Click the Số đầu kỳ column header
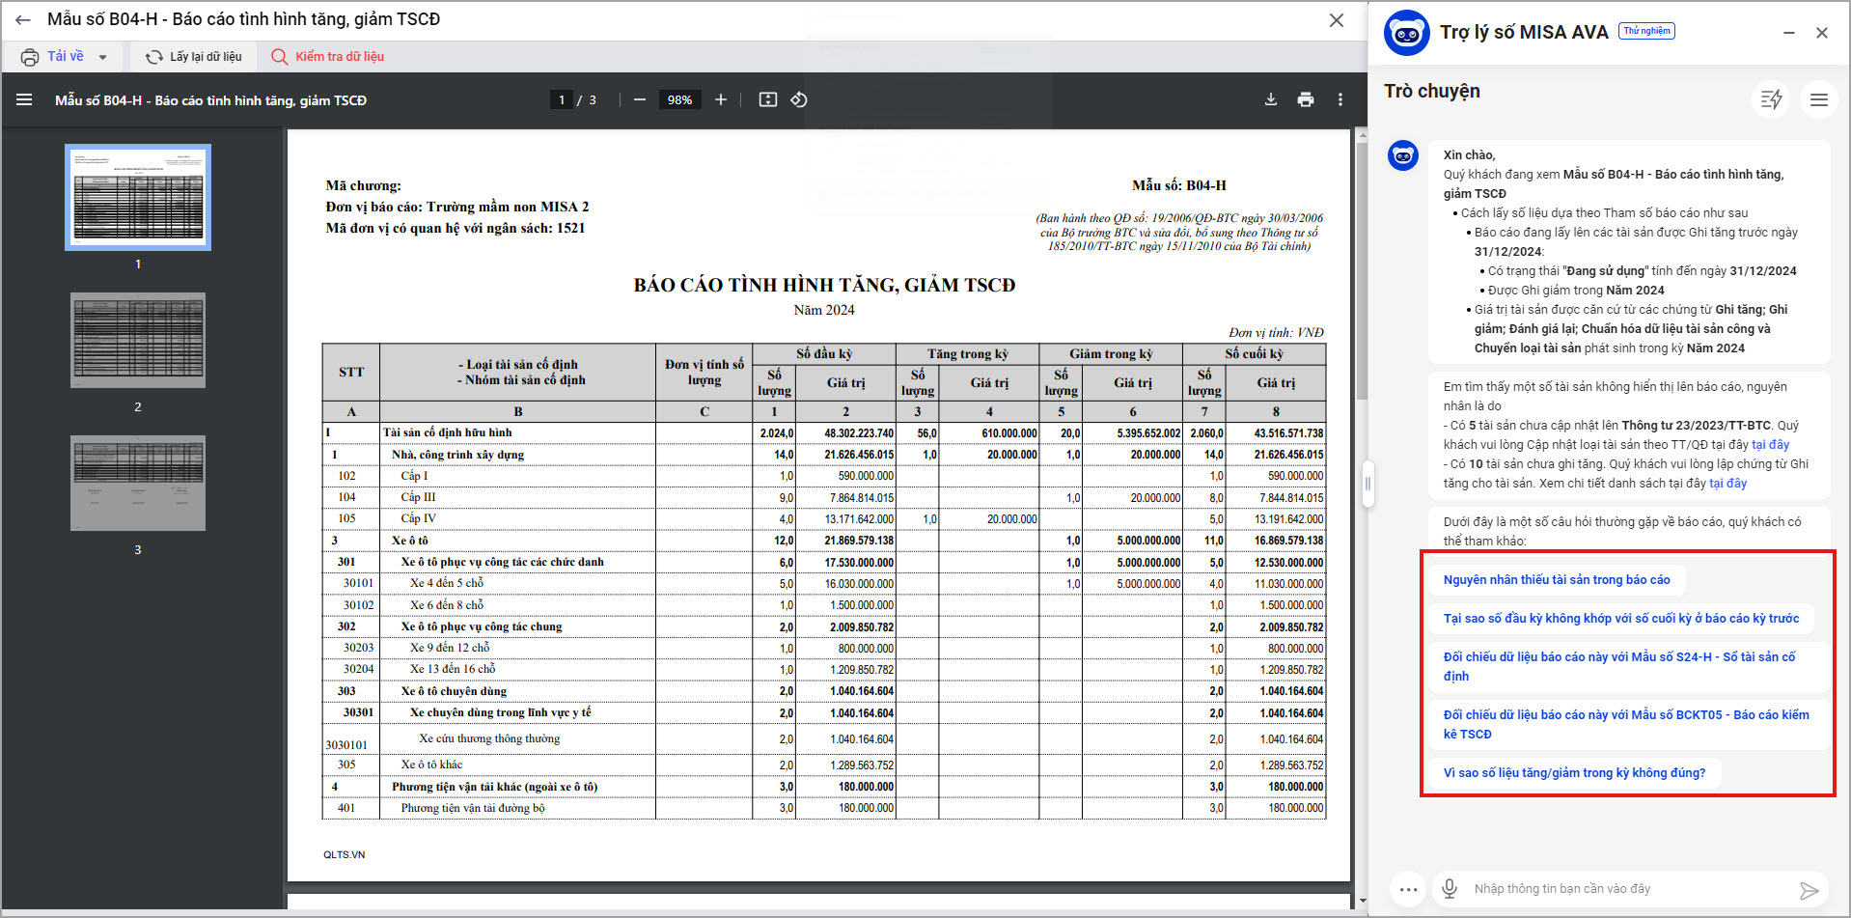 [x=824, y=354]
